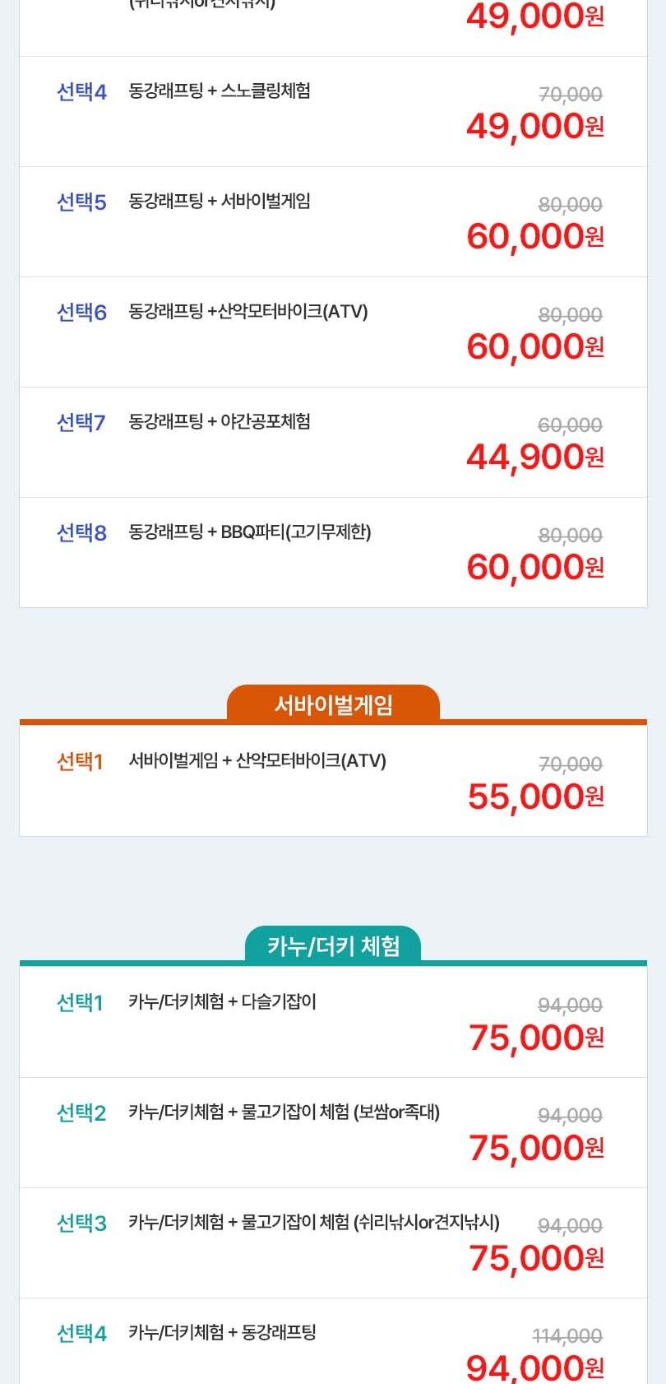Click the 55,000원 sale price
Image resolution: width=666 pixels, height=1384 pixels.
pos(535,796)
